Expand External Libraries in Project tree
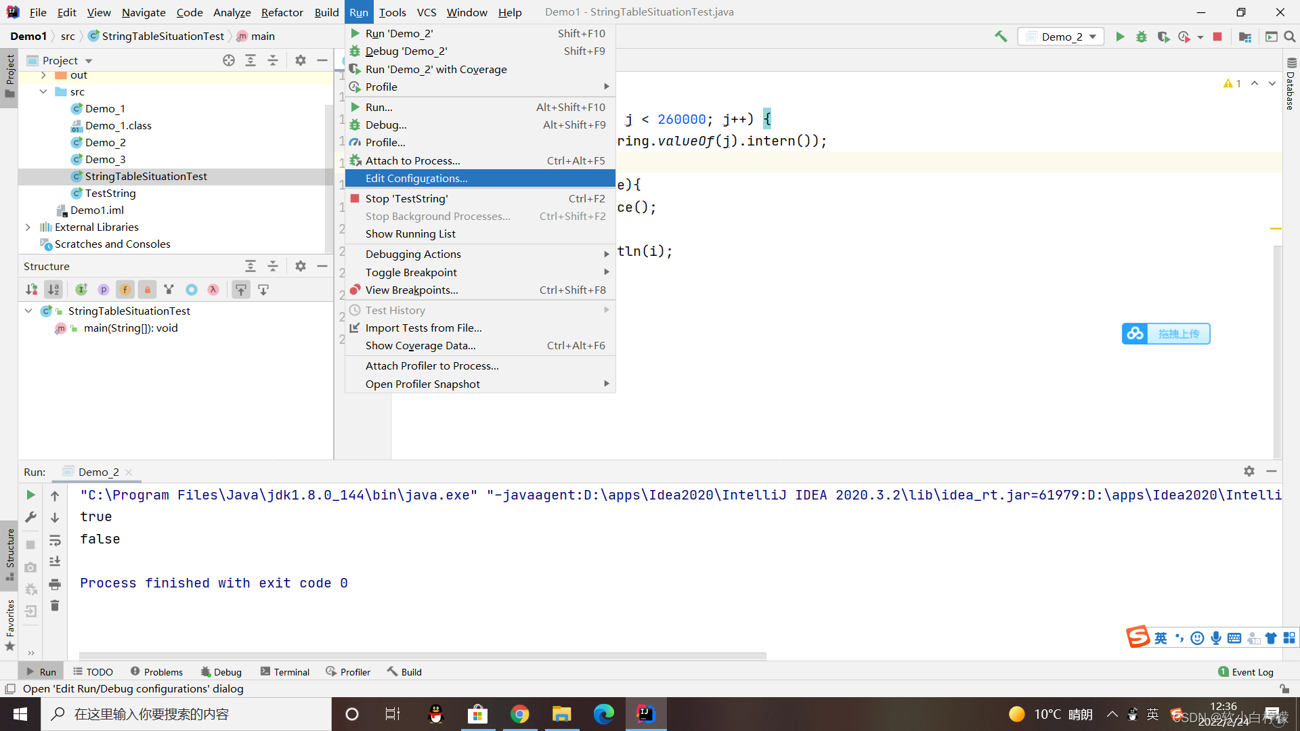This screenshot has width=1300, height=731. click(x=28, y=227)
